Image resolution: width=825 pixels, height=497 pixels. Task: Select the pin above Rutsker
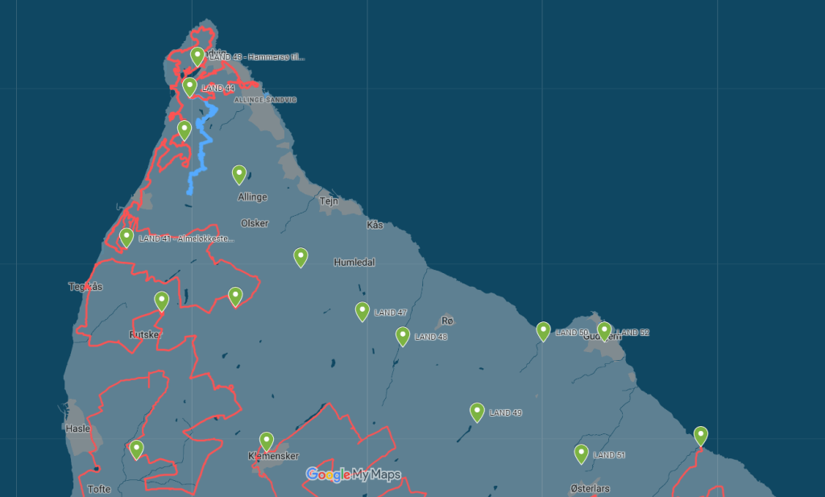click(161, 300)
